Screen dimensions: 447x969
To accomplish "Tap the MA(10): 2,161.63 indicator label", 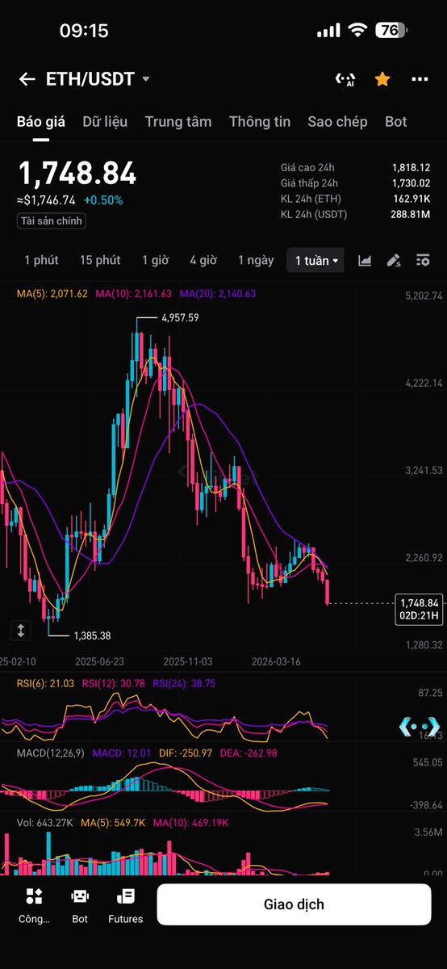I will click(x=133, y=294).
